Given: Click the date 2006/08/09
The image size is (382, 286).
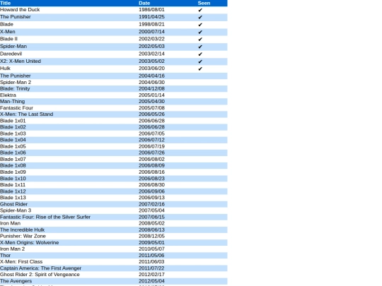Looking at the screenshot, I should coord(151,166).
